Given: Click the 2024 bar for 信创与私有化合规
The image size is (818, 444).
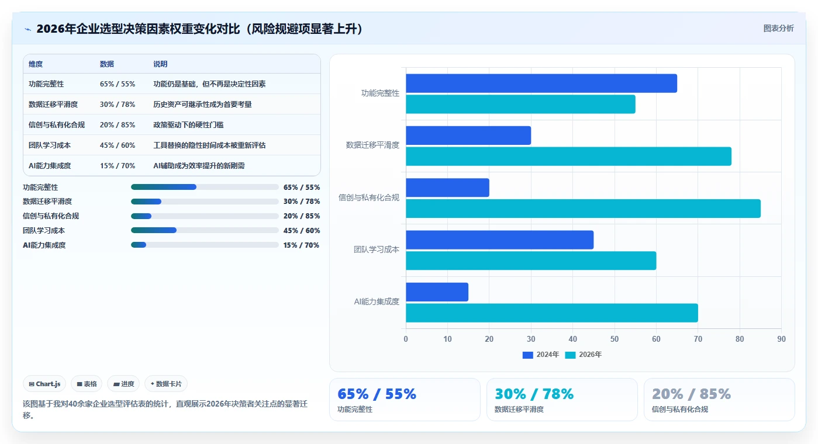Looking at the screenshot, I should (447, 188).
